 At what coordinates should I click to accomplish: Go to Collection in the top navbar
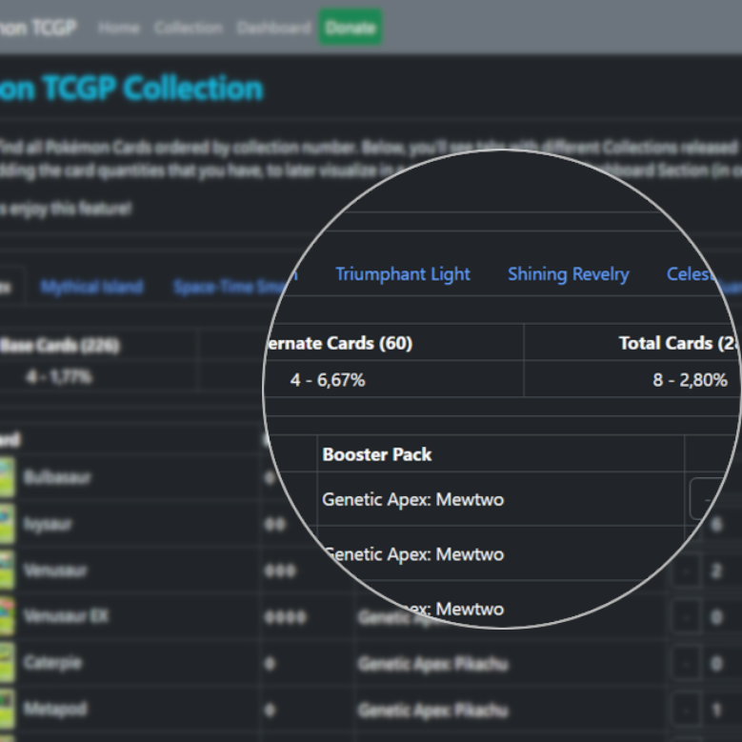pos(188,28)
